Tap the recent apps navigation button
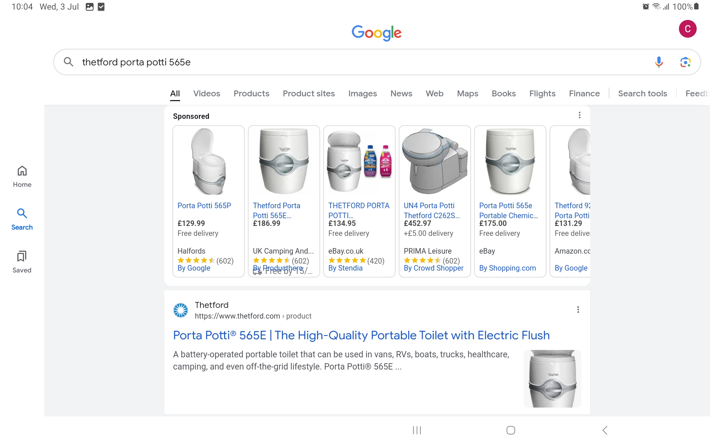Viewport: 710px width, 443px height. coord(417,430)
